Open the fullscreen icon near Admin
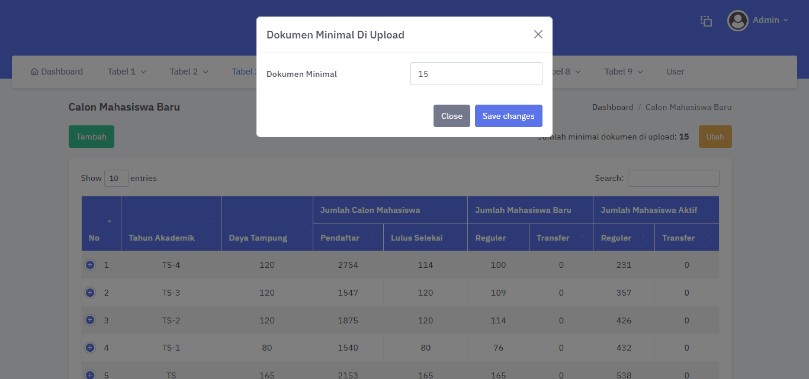 click(x=706, y=21)
